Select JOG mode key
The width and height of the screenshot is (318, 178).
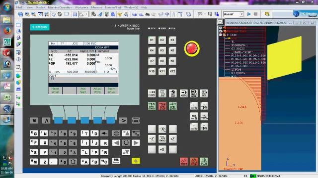(x=162, y=93)
